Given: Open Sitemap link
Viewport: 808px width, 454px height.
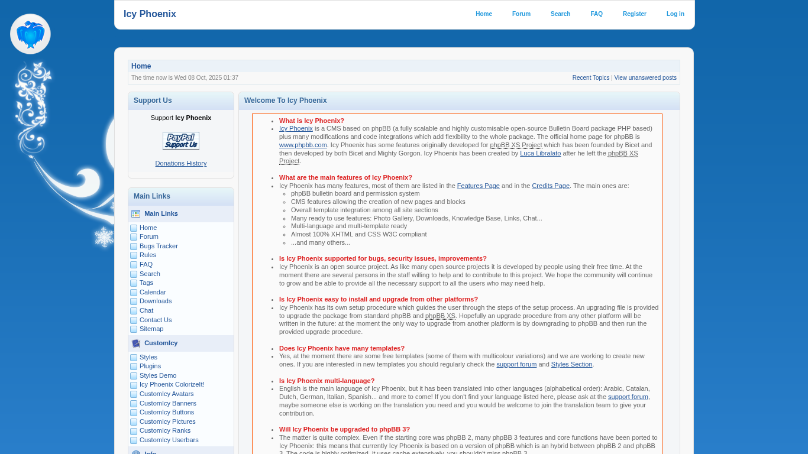Looking at the screenshot, I should pos(151,329).
